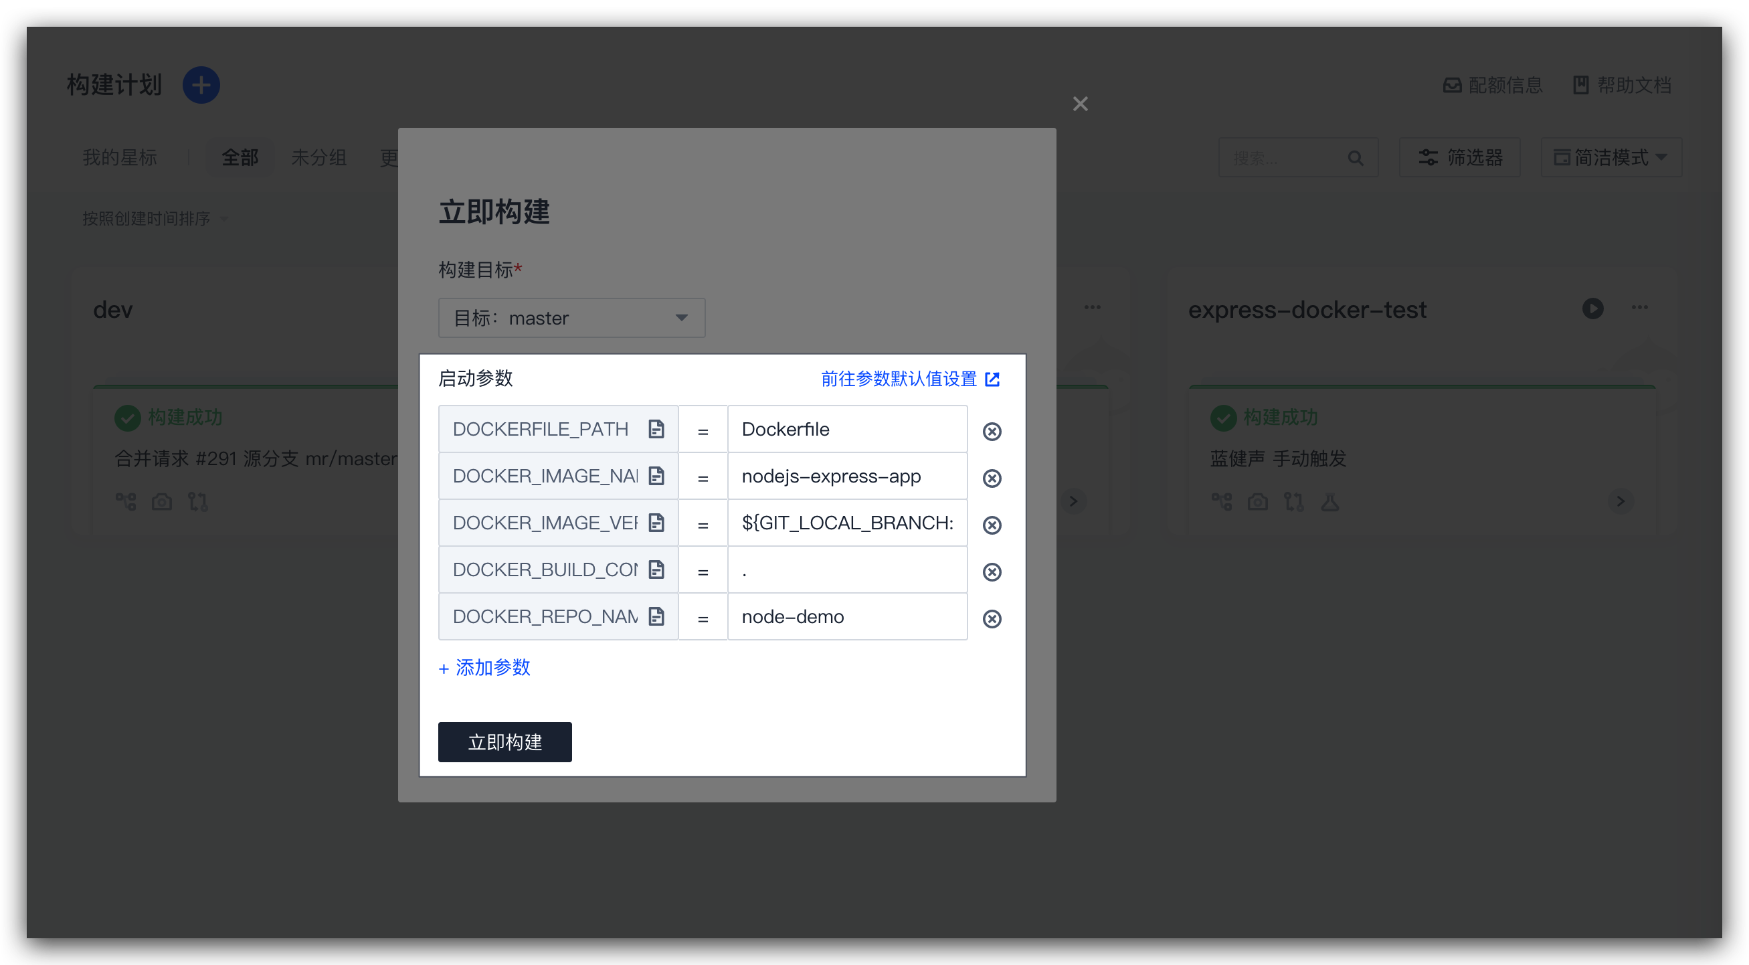Viewport: 1749px width, 965px height.
Task: Click the file icon beside DOCKER_IMAGE_VERSION
Action: pyautogui.click(x=656, y=523)
